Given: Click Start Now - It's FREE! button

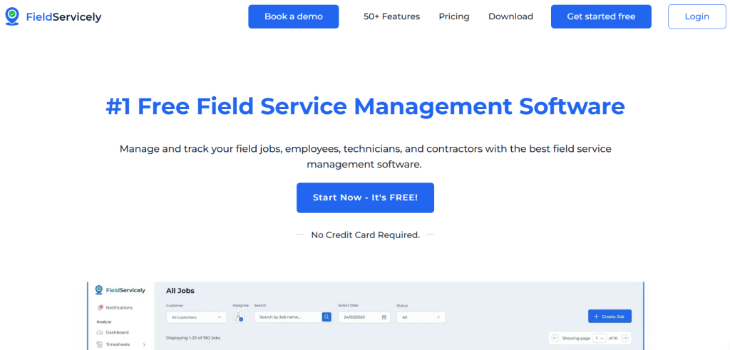Looking at the screenshot, I should click(x=365, y=197).
